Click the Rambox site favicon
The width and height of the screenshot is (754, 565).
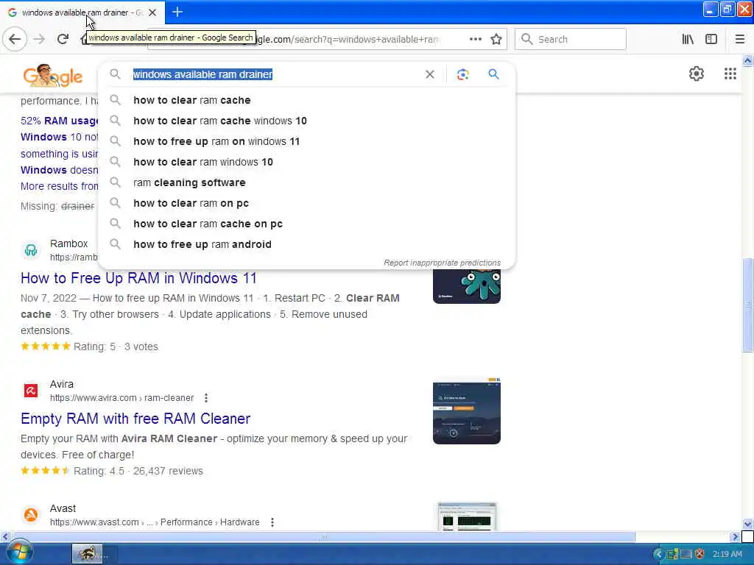(x=31, y=250)
